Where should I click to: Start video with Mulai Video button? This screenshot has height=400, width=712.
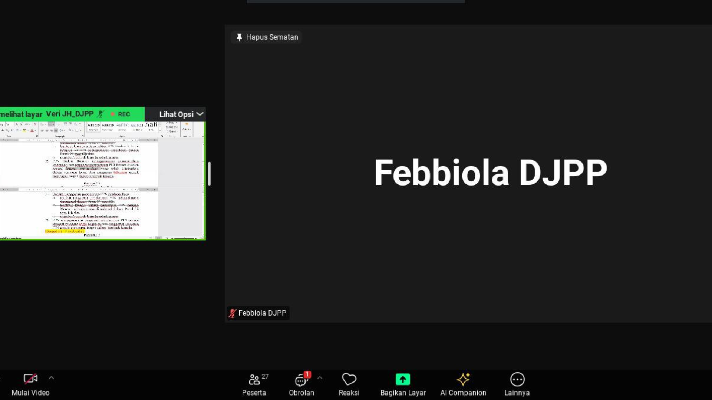coord(30,385)
